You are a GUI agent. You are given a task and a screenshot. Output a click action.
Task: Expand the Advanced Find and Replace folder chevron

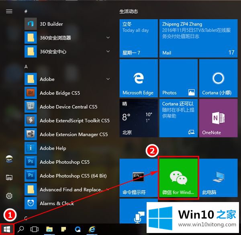pyautogui.click(x=108, y=189)
